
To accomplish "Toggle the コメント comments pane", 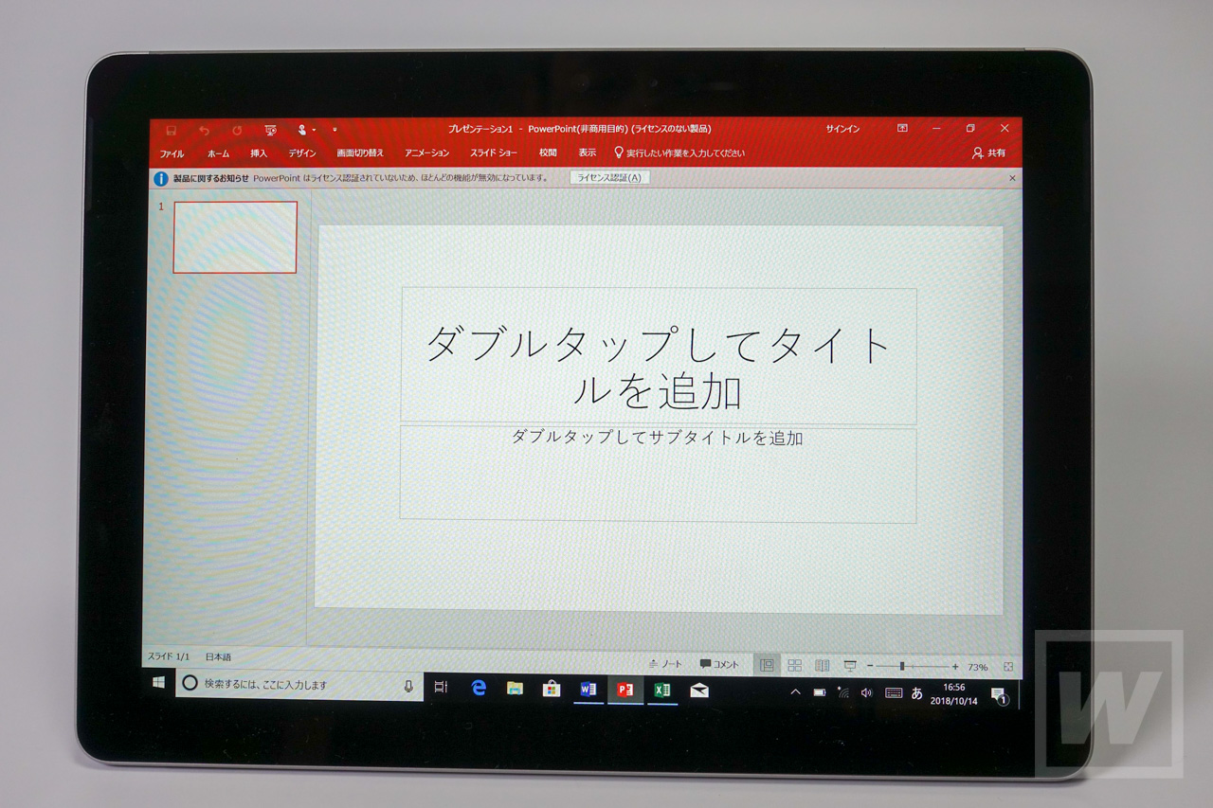I will pos(719,664).
